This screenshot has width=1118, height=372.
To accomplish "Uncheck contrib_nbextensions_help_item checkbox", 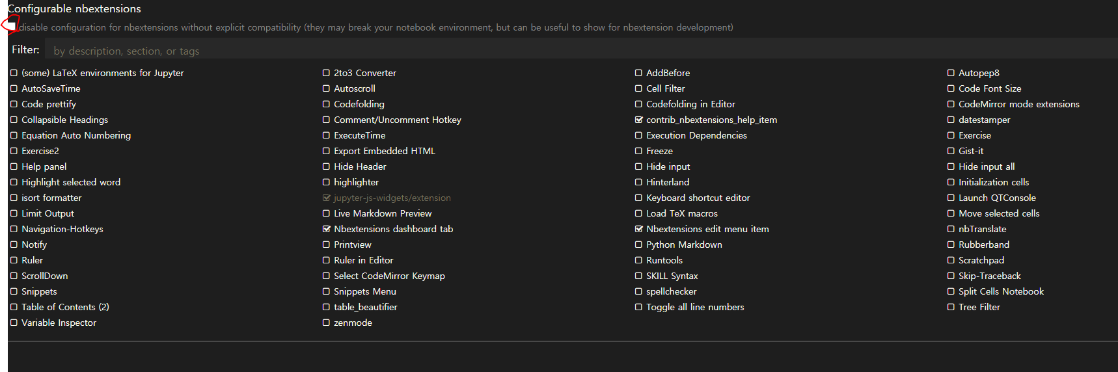I will click(638, 120).
